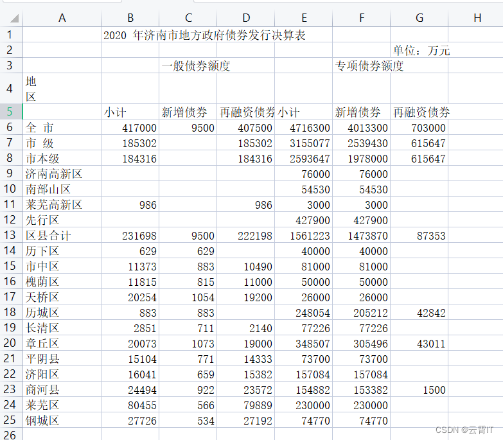Click the select-all corner triangle
This screenshot has height=440, width=503.
[14, 18]
